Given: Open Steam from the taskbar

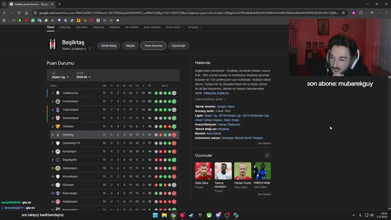Looking at the screenshot, I should [191, 215].
